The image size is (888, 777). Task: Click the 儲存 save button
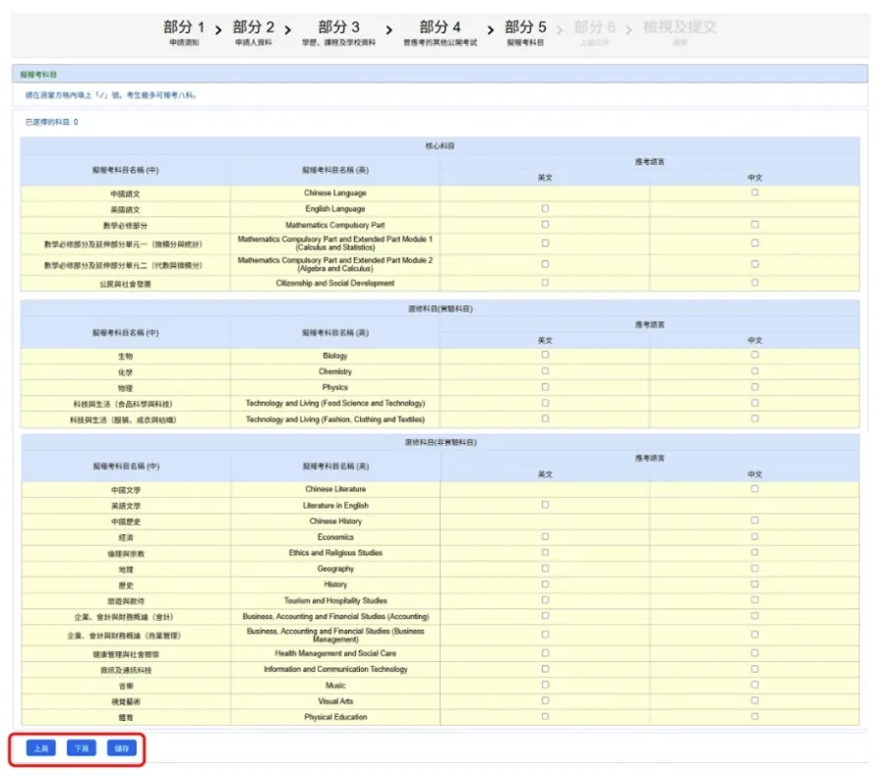(x=122, y=749)
